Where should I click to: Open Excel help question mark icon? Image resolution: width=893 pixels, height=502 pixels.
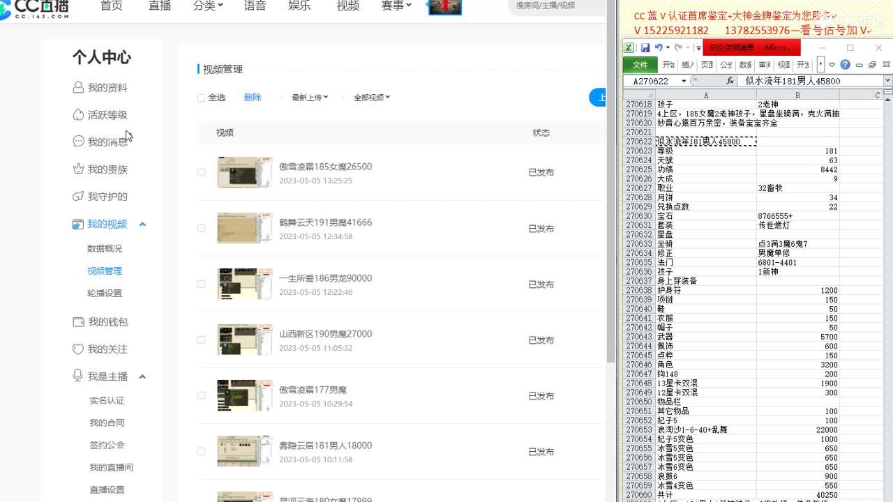tap(845, 64)
